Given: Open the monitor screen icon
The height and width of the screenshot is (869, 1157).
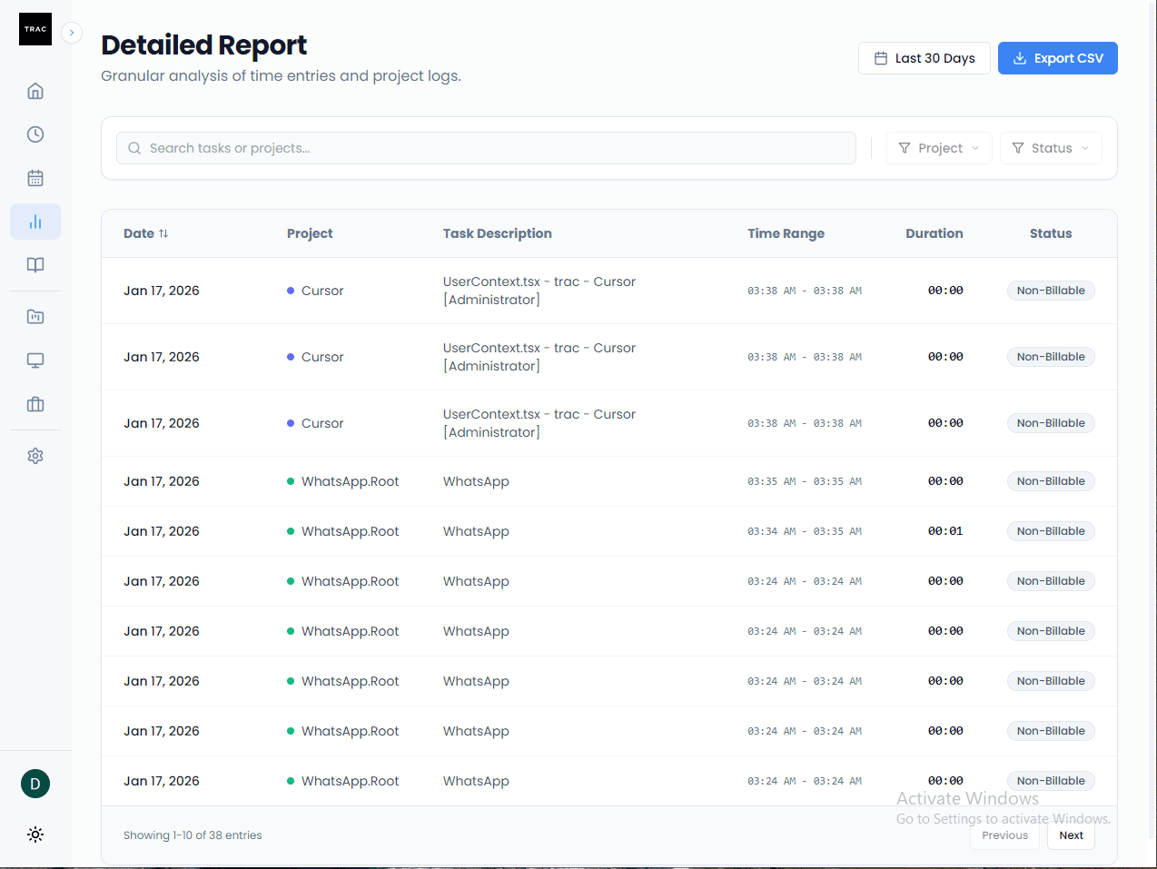Looking at the screenshot, I should point(35,360).
